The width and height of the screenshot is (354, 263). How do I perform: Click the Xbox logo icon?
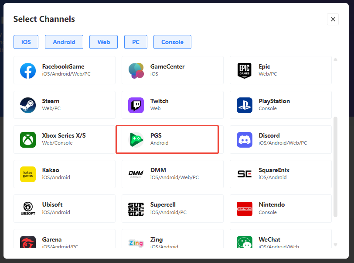coord(28,140)
